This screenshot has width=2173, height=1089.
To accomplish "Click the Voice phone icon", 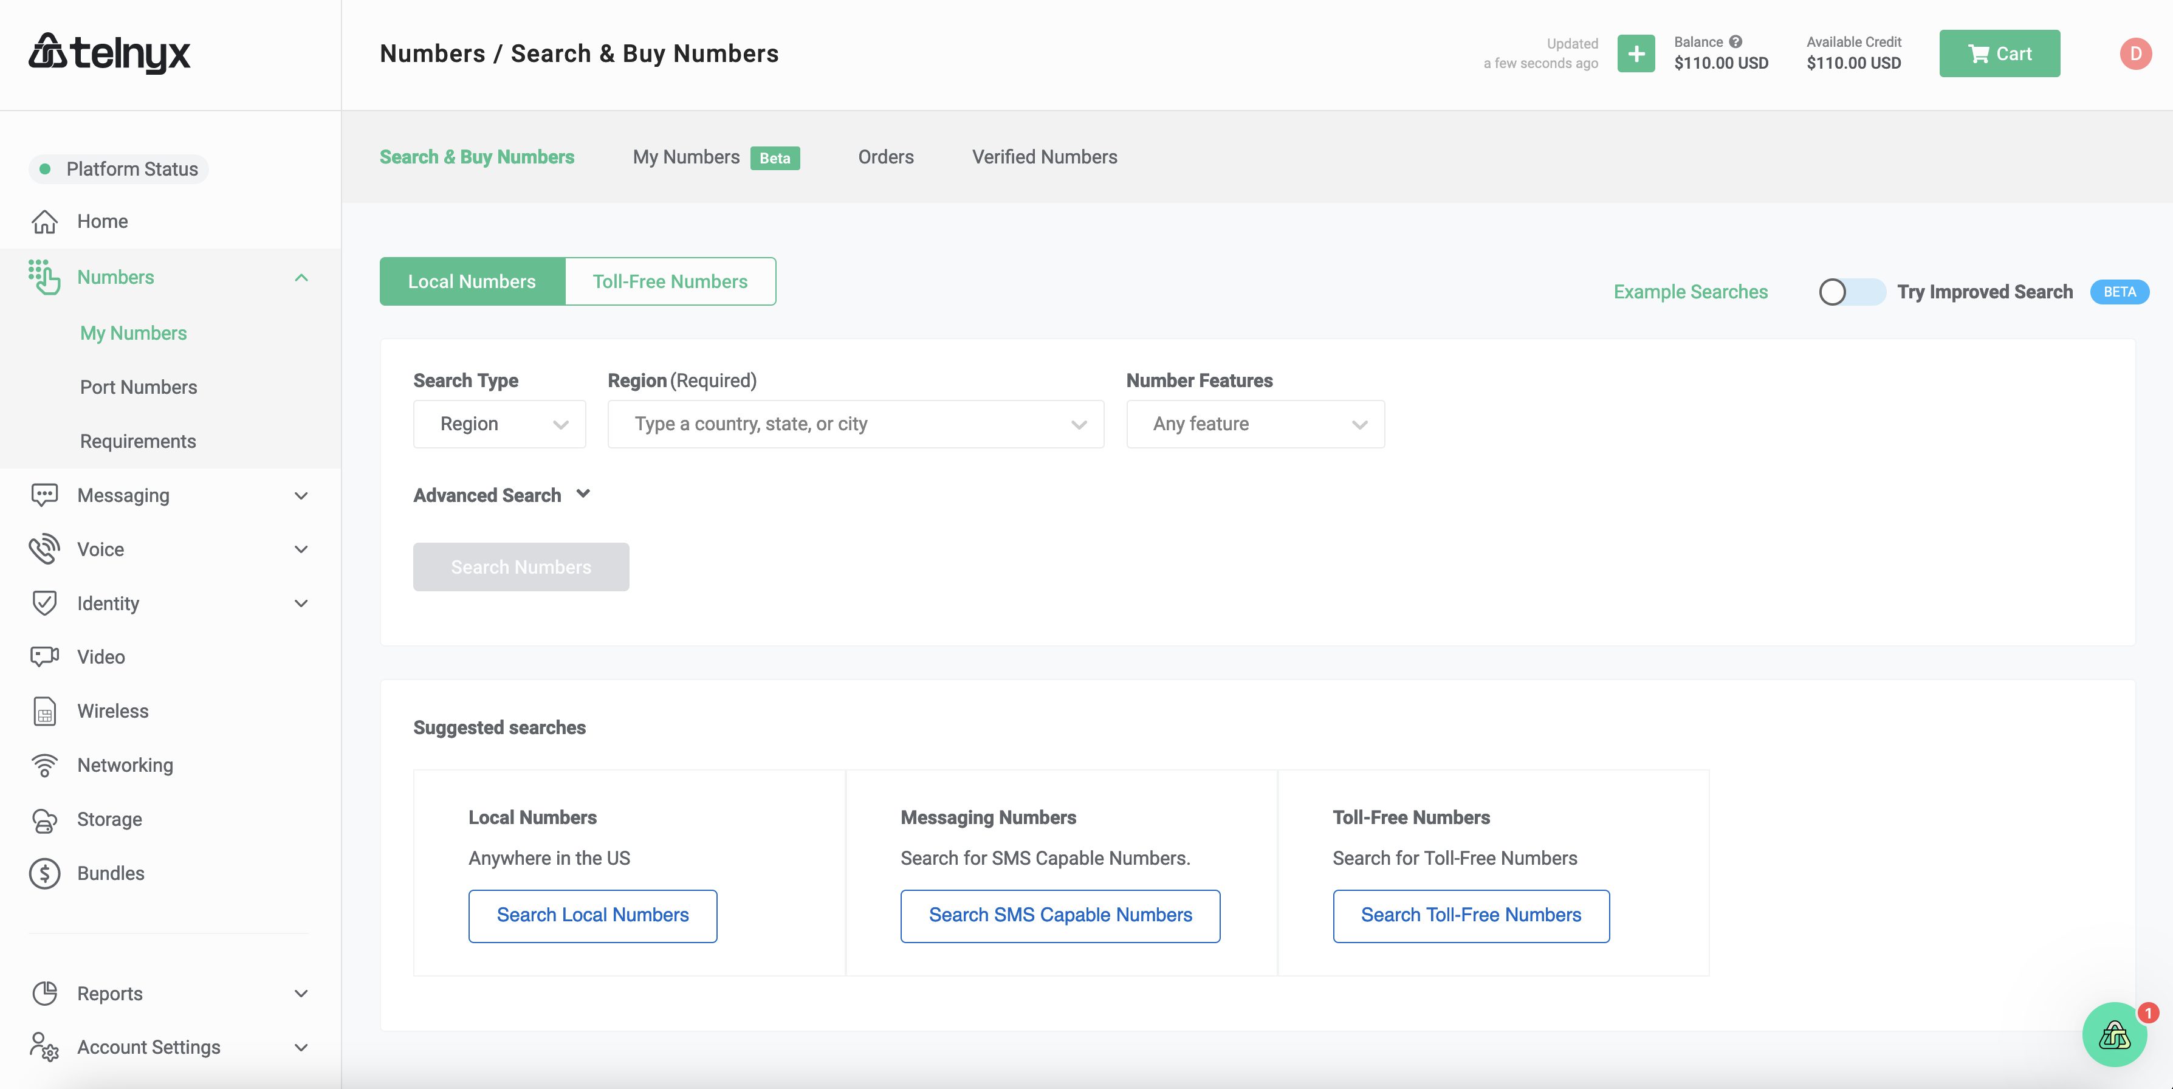I will pyautogui.click(x=44, y=549).
